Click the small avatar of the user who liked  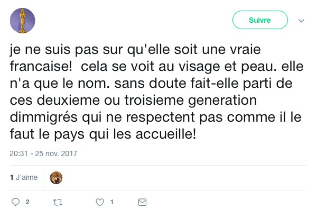point(56,178)
